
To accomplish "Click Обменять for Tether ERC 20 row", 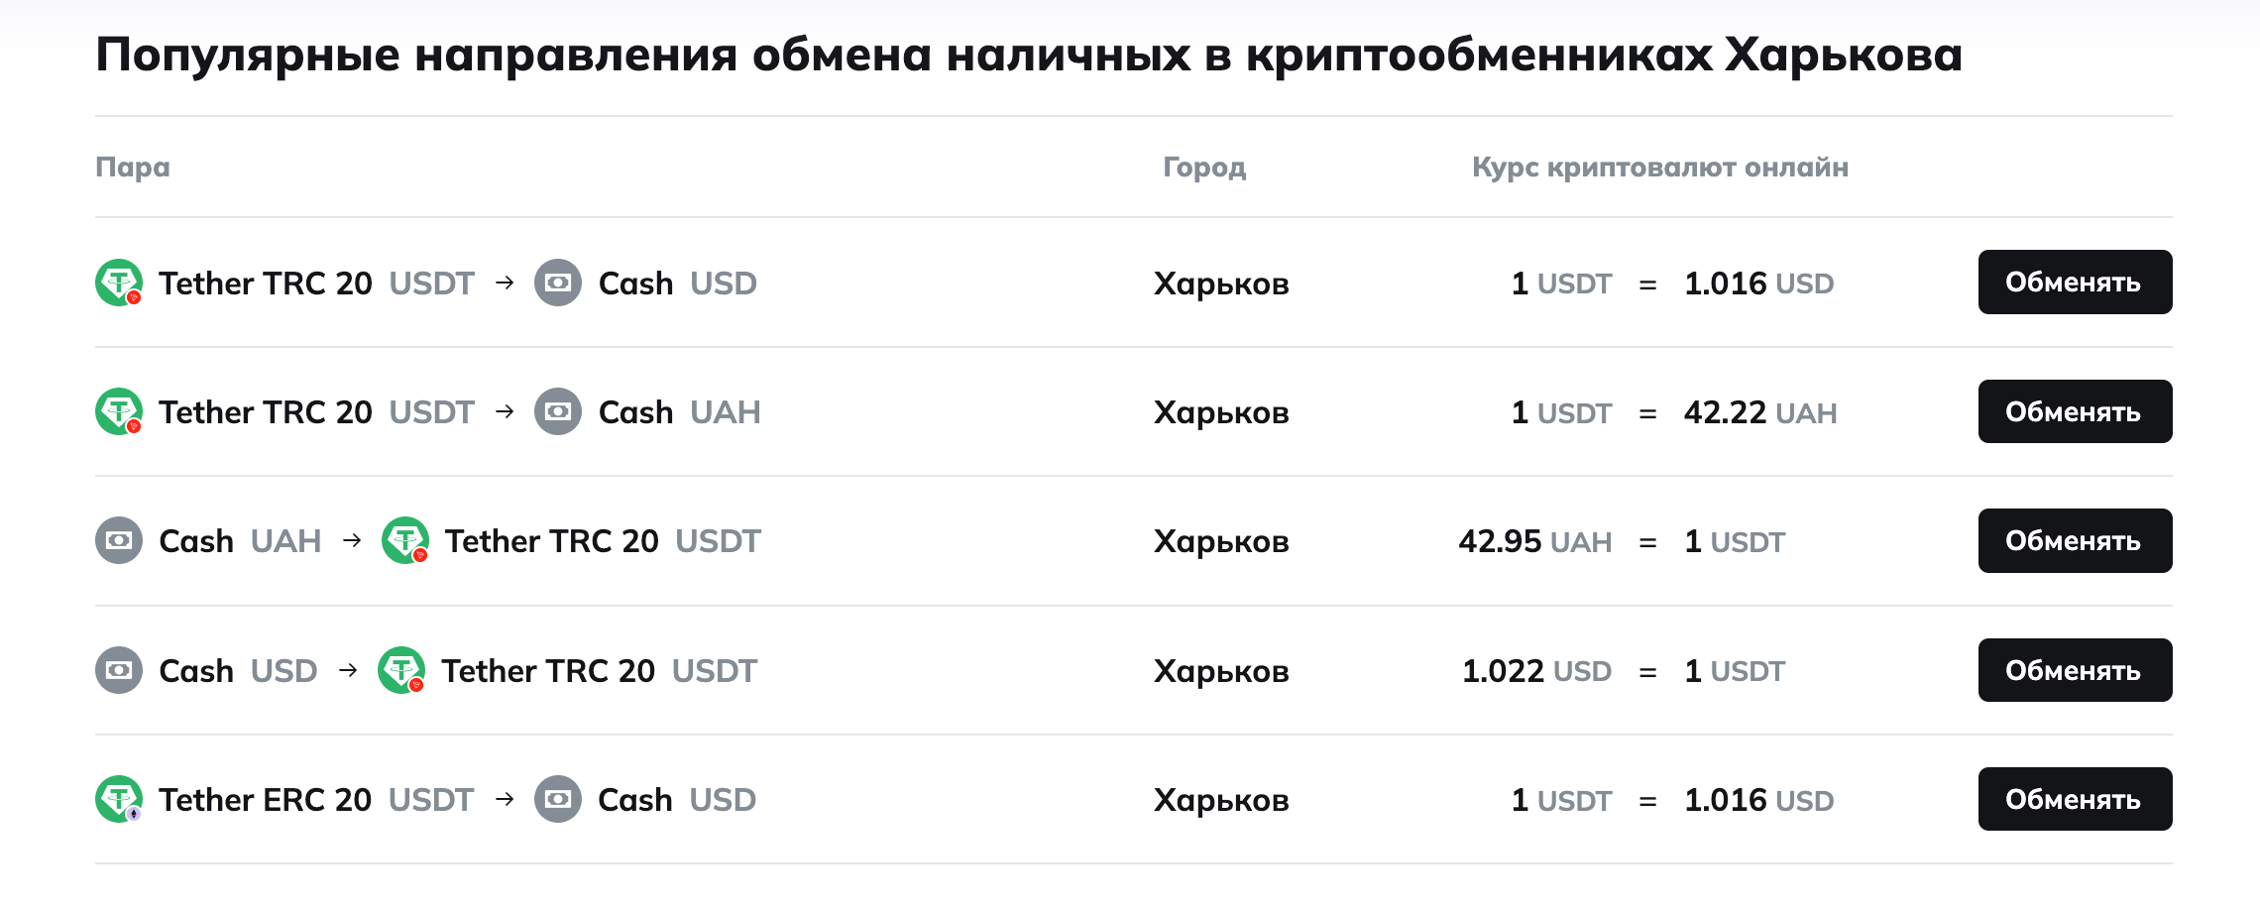I will 2075,799.
